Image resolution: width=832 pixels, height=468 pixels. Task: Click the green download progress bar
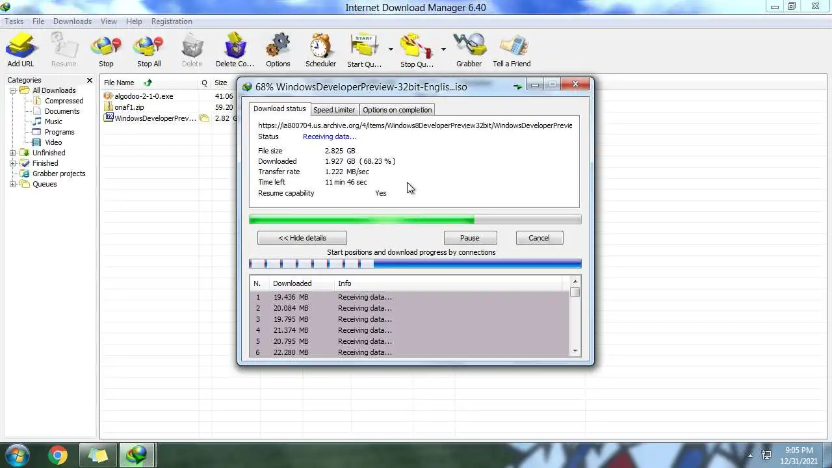point(415,220)
